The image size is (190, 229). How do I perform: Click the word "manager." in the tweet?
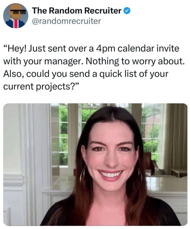64,61
